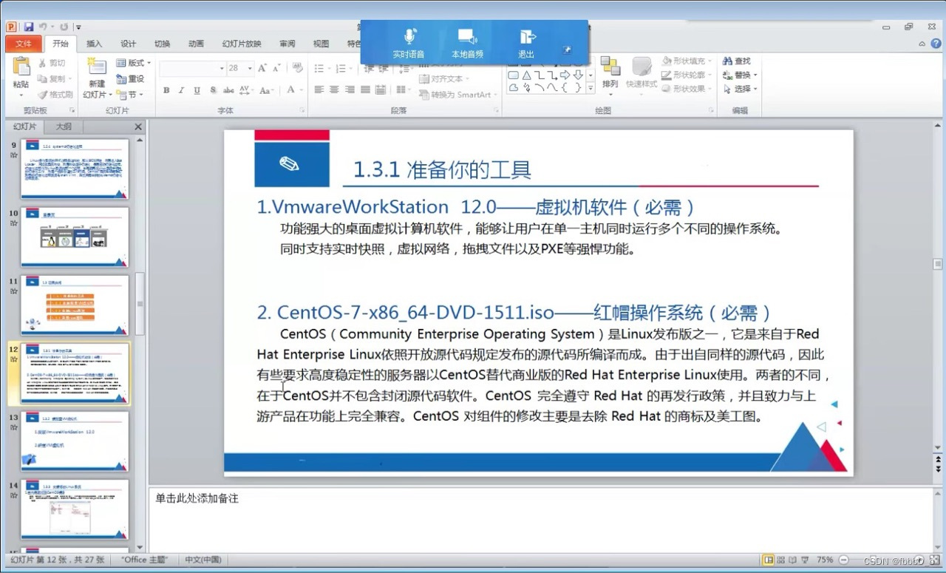Open the font color dropdown arrow
946x573 pixels.
tap(301, 90)
